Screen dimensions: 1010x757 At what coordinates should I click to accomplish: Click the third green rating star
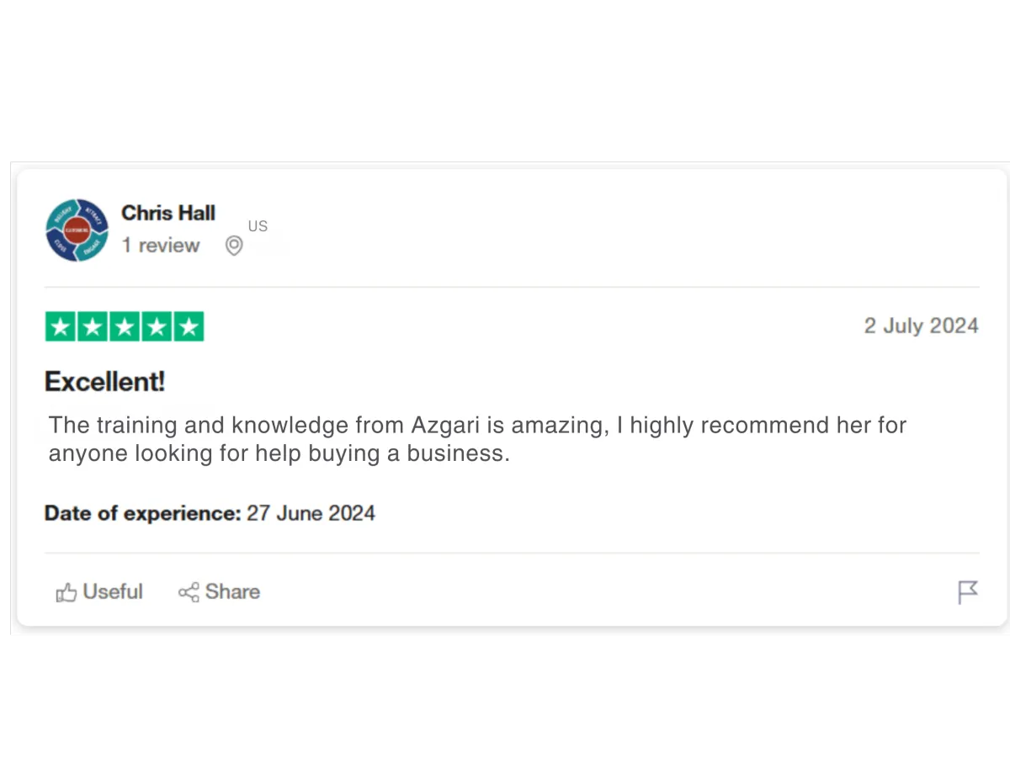[125, 326]
